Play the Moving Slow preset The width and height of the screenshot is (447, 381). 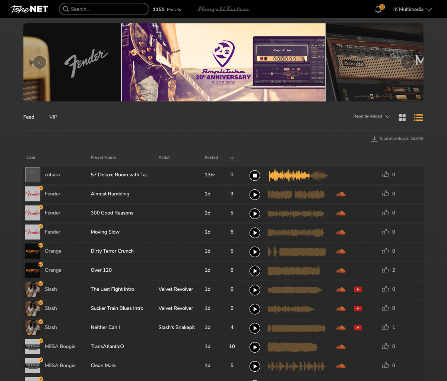pyautogui.click(x=255, y=233)
